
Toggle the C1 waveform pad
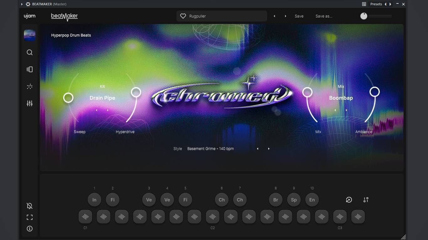pyautogui.click(x=85, y=217)
